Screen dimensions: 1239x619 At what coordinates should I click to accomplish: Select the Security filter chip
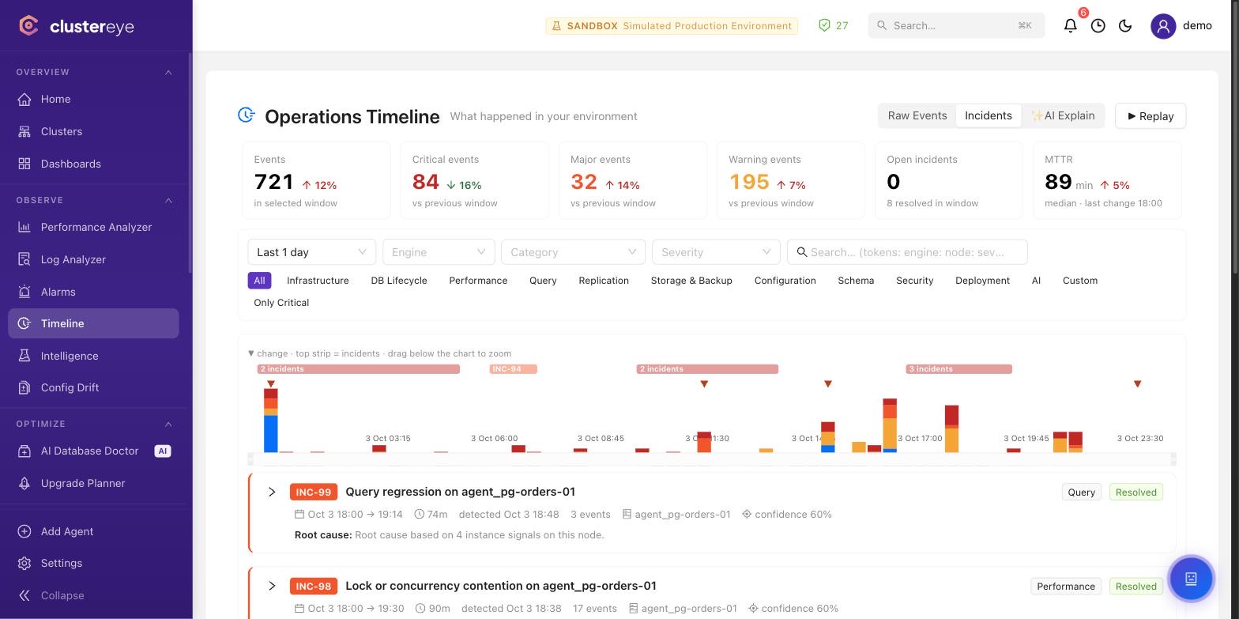coord(915,281)
